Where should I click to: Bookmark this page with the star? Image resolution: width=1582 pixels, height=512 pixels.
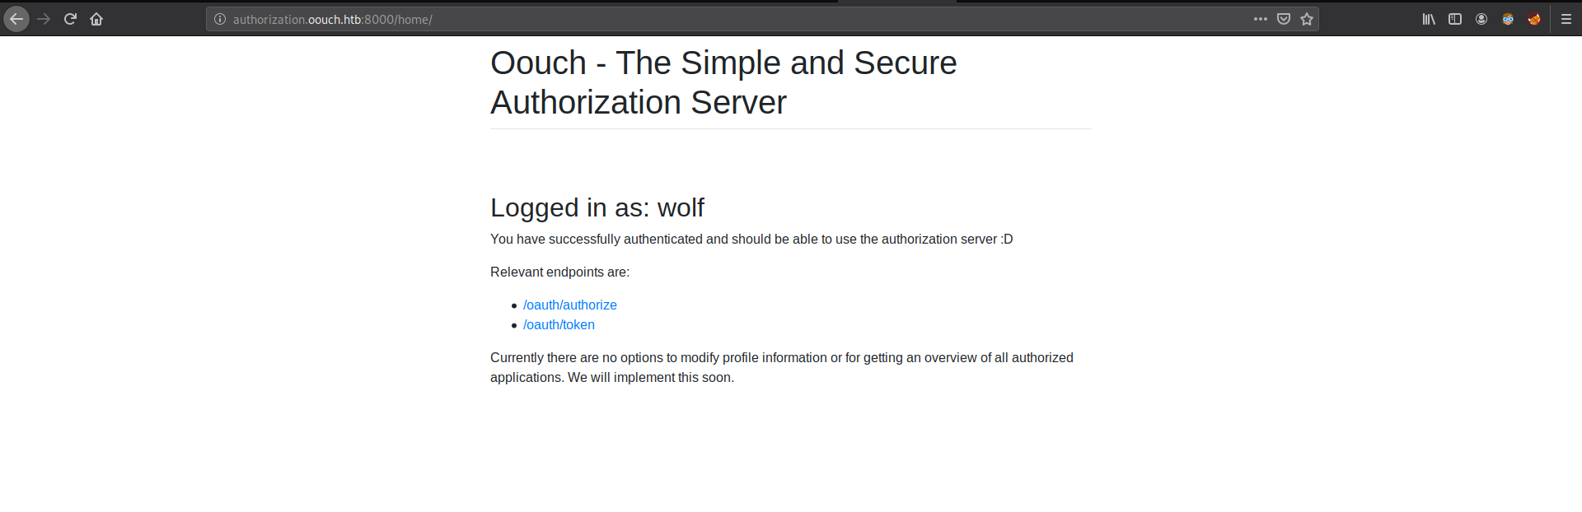1307,19
